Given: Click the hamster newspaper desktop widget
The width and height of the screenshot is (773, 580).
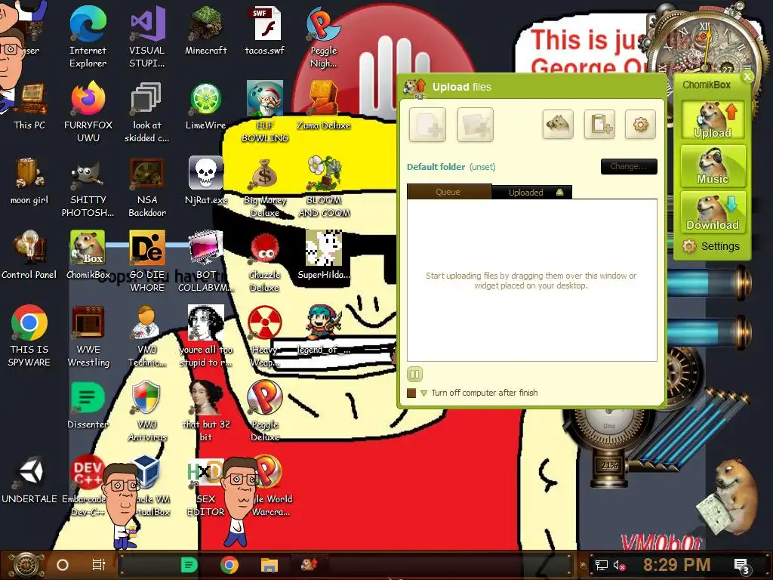Looking at the screenshot, I should click(x=730, y=498).
